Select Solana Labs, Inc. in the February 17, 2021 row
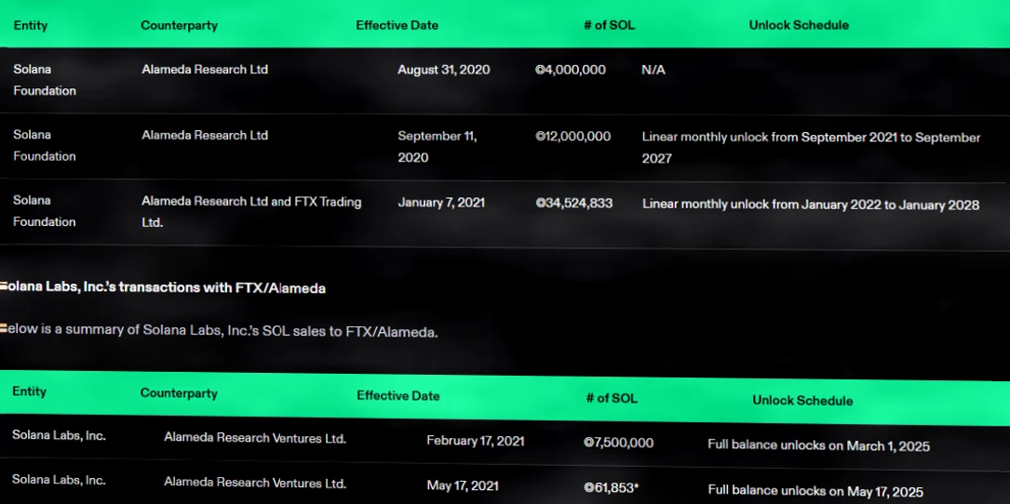The image size is (1010, 504). coord(59,436)
